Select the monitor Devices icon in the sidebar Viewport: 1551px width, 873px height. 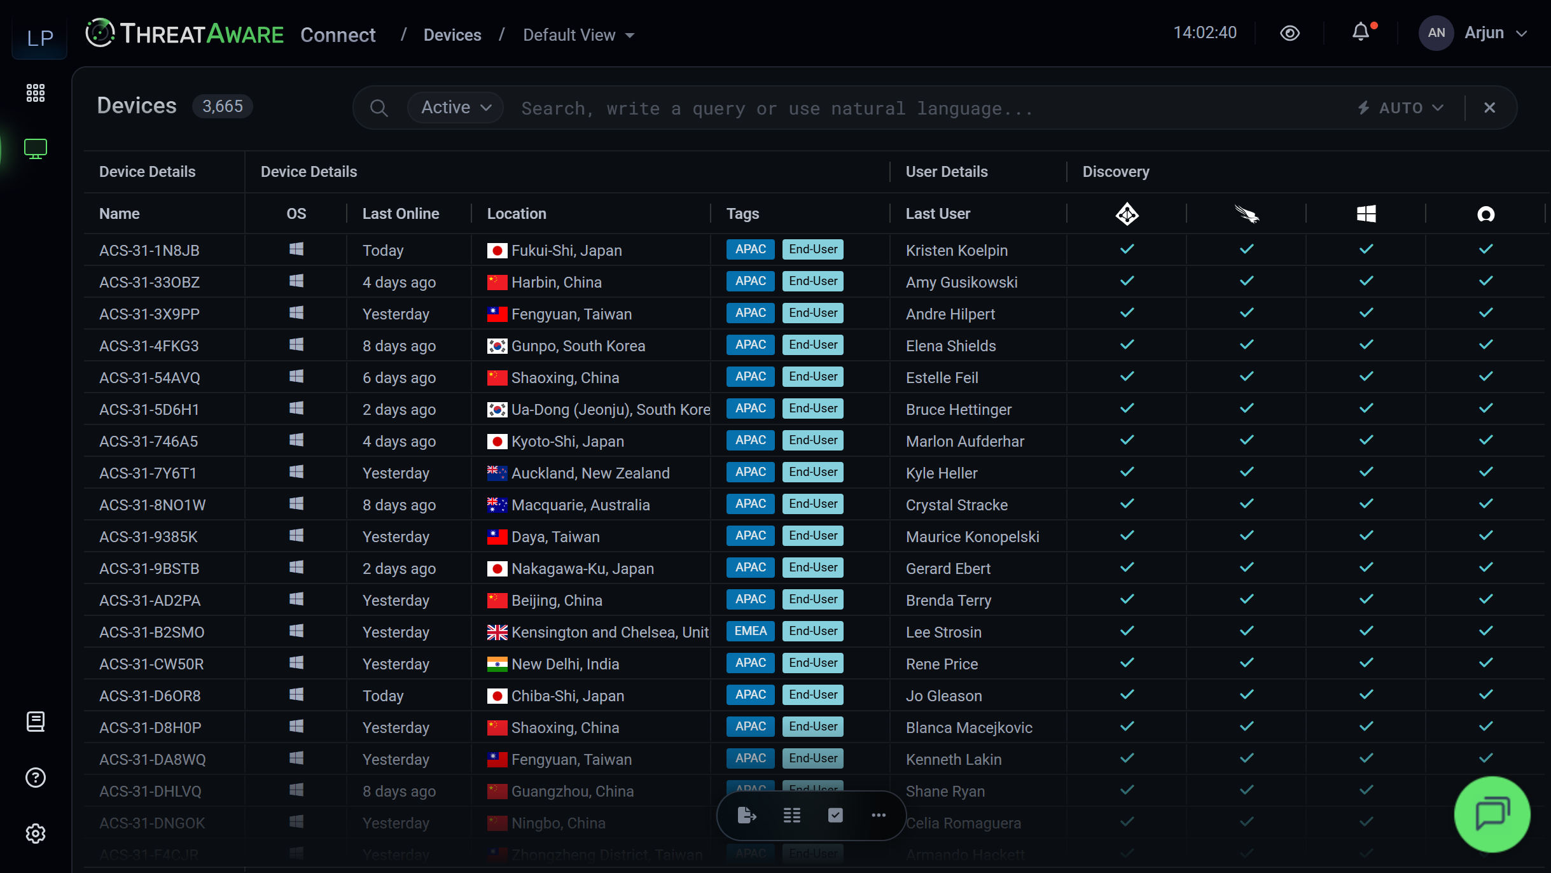click(36, 148)
